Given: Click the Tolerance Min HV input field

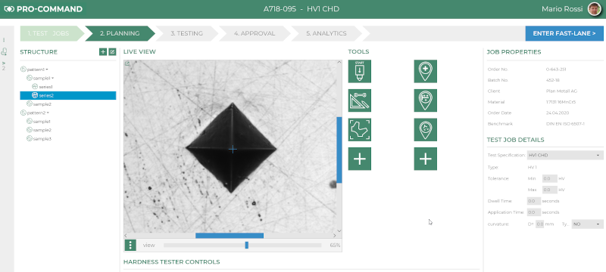Looking at the screenshot, I should click(x=550, y=179).
